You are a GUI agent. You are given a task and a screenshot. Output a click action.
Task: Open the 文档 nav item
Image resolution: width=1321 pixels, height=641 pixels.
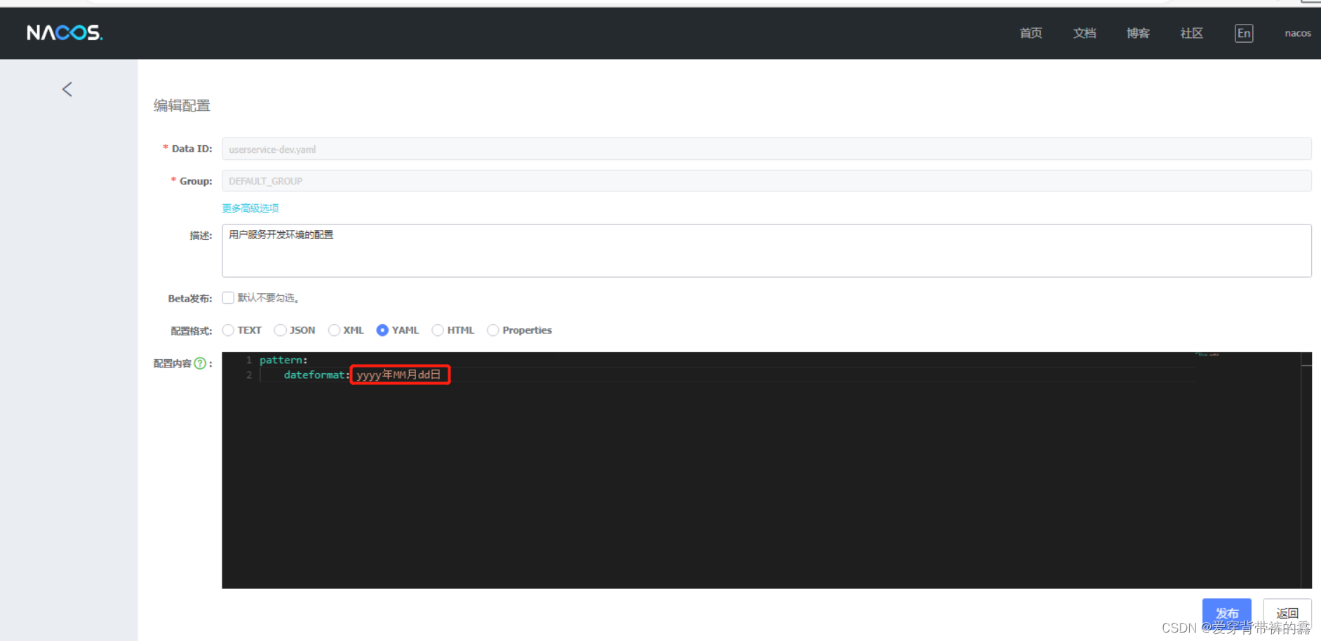[x=1084, y=33]
